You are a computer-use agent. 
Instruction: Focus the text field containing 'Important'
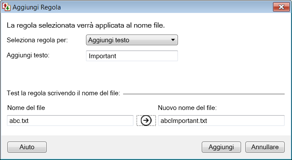point(132,56)
